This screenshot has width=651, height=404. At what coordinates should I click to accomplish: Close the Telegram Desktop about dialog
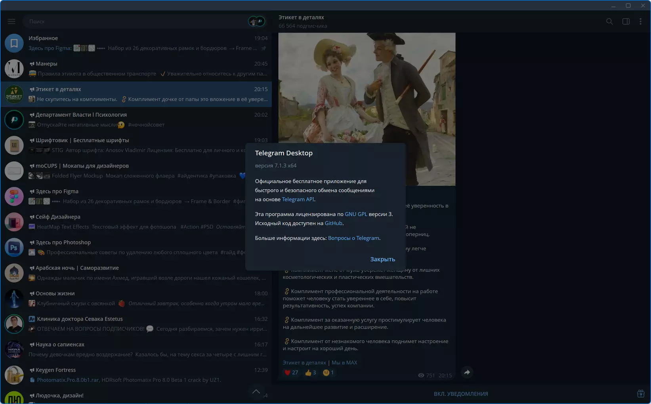point(382,259)
